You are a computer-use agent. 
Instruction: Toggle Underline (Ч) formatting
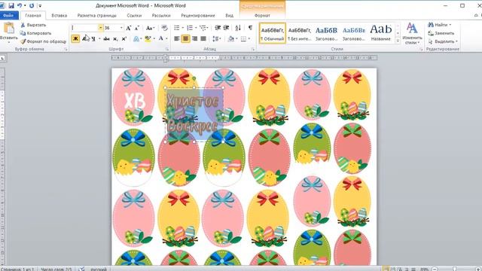(x=93, y=38)
